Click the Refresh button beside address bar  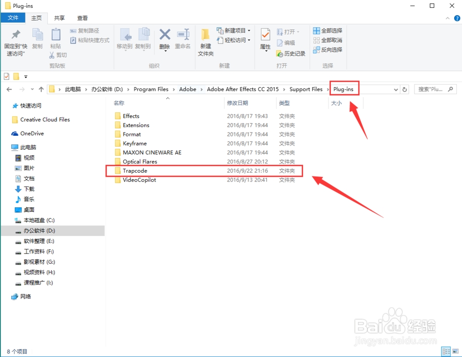tap(405, 90)
